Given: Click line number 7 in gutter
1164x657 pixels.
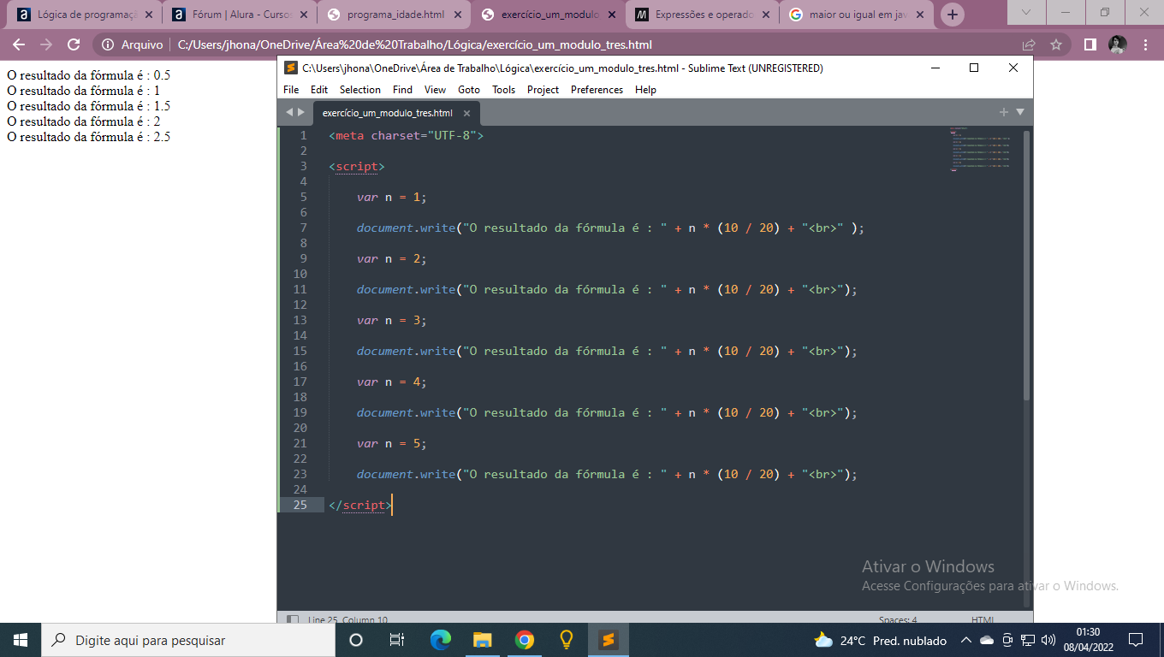Looking at the screenshot, I should [x=303, y=228].
